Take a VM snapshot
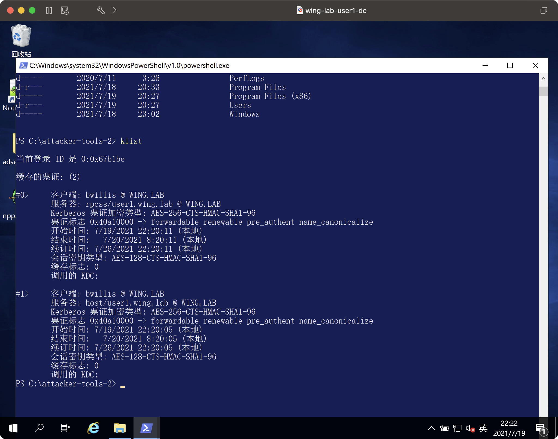This screenshot has width=558, height=439. click(65, 10)
